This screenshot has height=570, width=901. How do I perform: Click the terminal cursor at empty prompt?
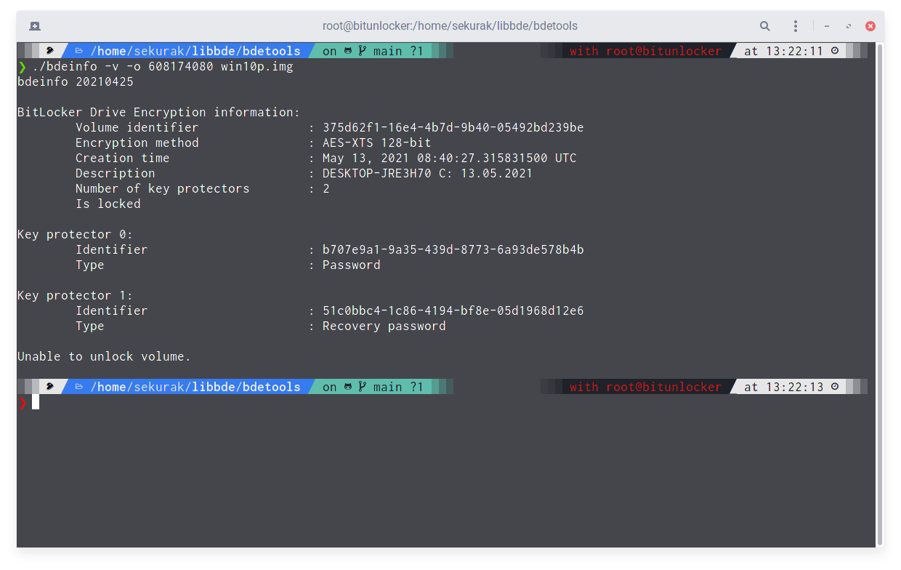pyautogui.click(x=36, y=402)
